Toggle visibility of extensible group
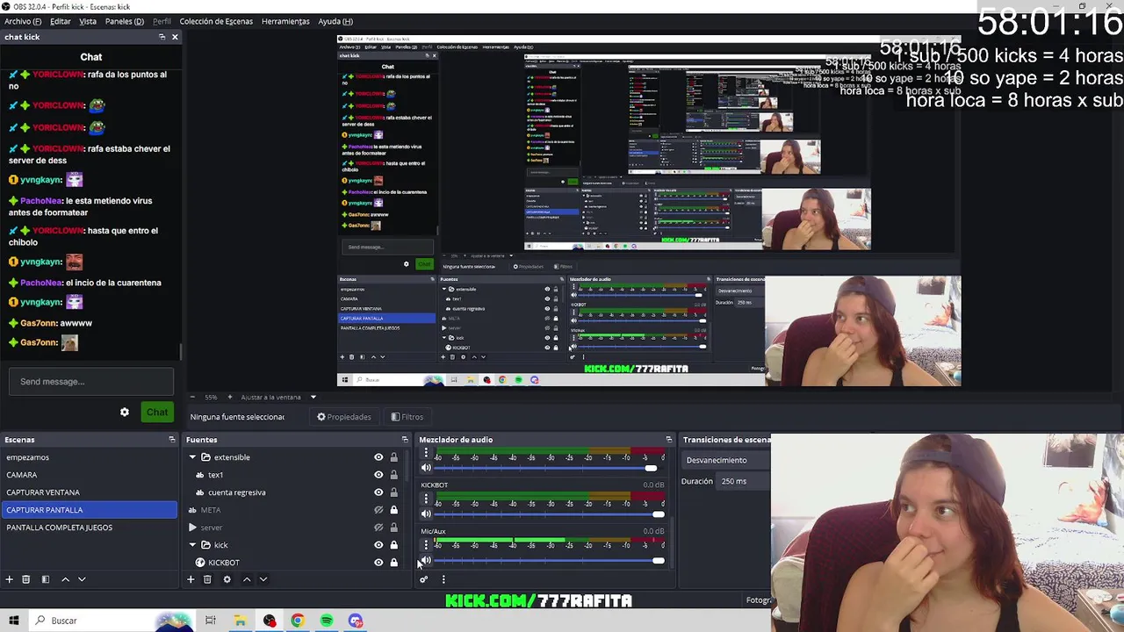 (x=378, y=457)
